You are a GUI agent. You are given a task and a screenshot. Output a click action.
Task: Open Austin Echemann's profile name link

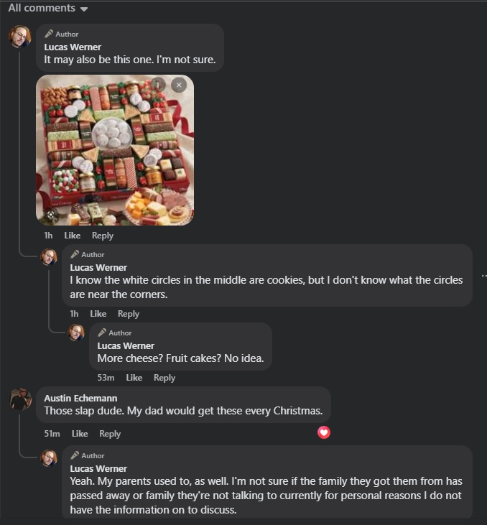pos(80,398)
